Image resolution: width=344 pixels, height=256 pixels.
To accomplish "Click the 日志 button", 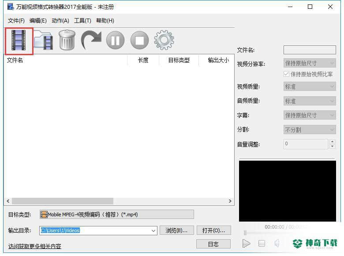I will tap(213, 244).
